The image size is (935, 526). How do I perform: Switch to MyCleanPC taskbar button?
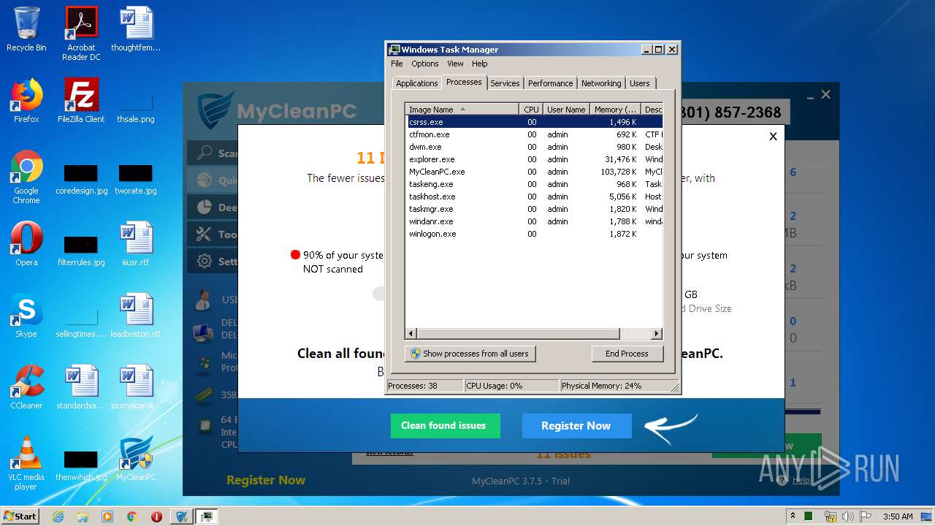click(181, 517)
